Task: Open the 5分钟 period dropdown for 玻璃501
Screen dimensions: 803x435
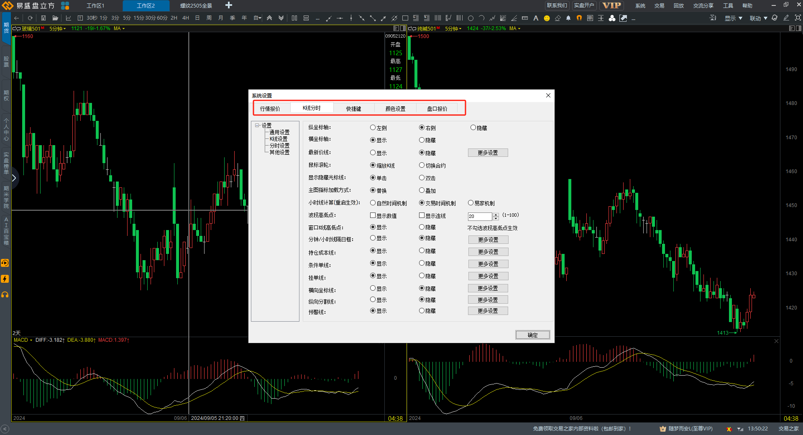Action: pos(57,28)
